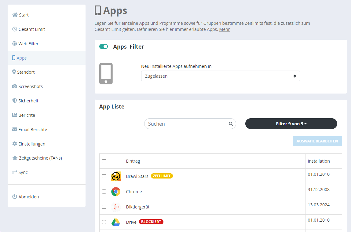
Task: Open the Filter 9 von 9 dropdown
Action: [x=291, y=123]
